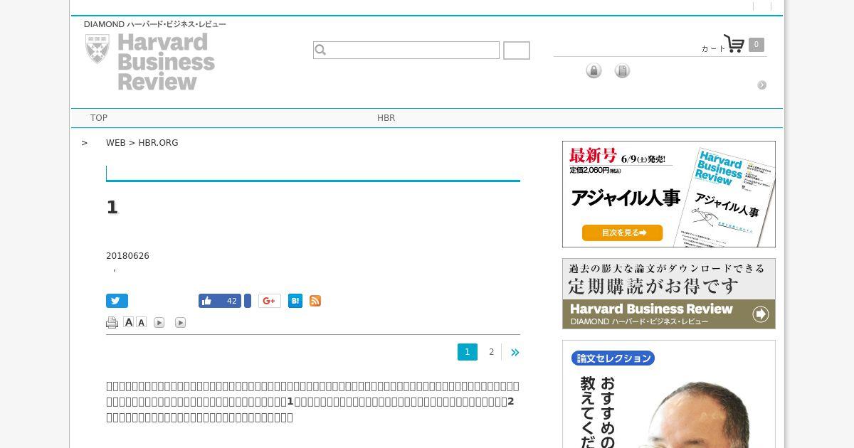The image size is (854, 448).
Task: Select the smaller font size A icon
Action: [141, 322]
